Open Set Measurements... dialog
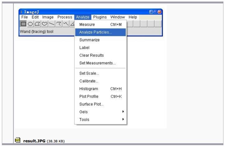Viewport: 225px width, 147px height. (100, 63)
